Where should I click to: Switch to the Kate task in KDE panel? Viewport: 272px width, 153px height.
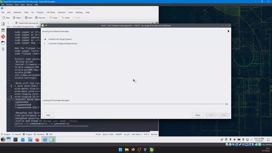pos(45,139)
